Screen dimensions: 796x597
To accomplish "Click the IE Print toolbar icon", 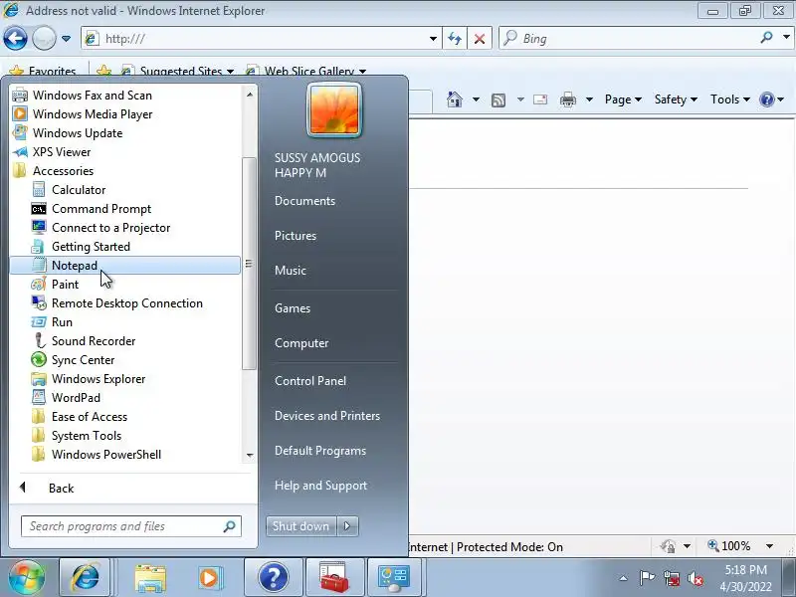I will point(567,99).
